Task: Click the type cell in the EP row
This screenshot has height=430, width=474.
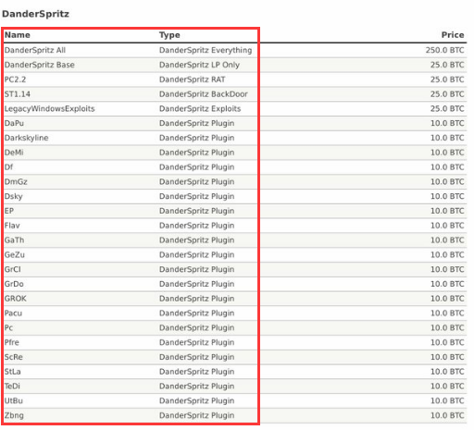Action: [x=196, y=211]
